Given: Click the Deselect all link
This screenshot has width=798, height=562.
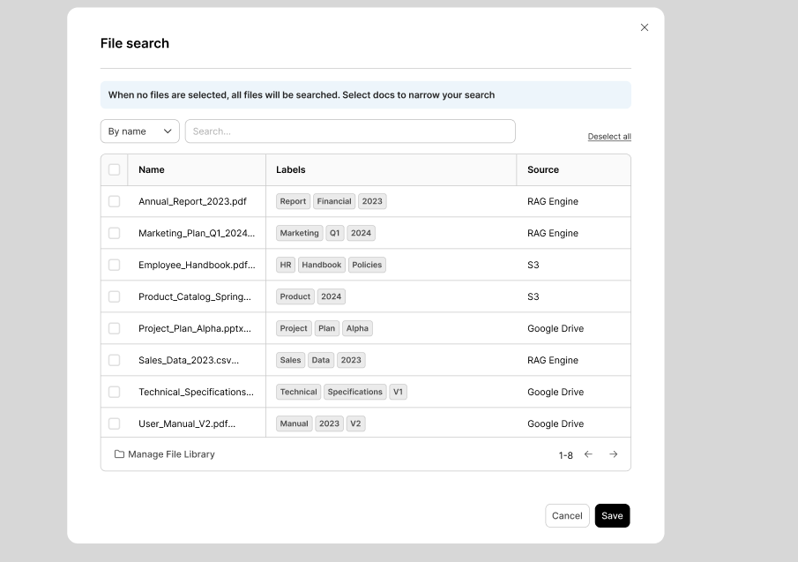Looking at the screenshot, I should coord(609,137).
